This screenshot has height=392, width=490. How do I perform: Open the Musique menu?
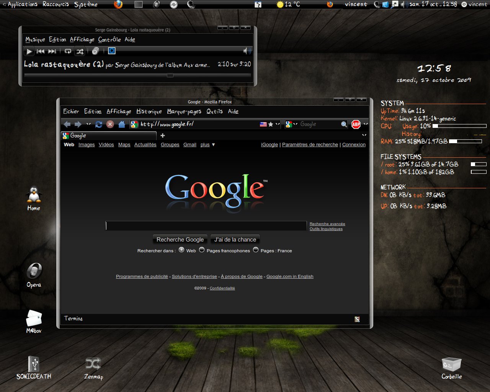pyautogui.click(x=35, y=39)
